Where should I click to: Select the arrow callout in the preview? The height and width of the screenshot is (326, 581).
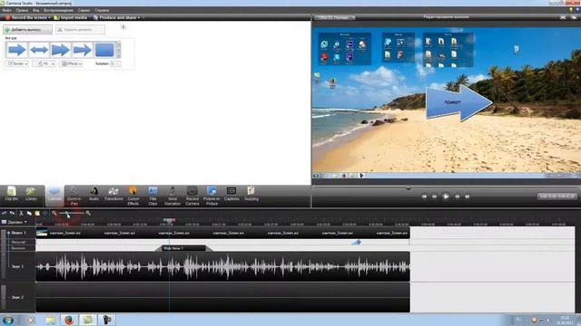point(458,102)
